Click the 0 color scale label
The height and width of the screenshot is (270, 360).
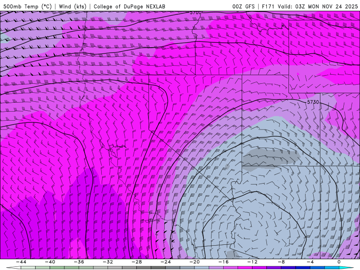pyautogui.click(x=339, y=262)
